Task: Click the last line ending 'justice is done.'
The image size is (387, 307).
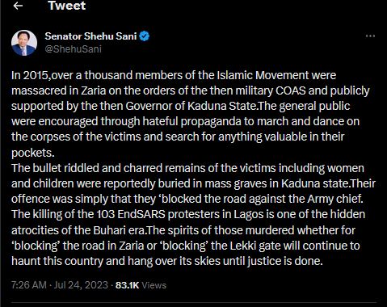Action: click(167, 261)
